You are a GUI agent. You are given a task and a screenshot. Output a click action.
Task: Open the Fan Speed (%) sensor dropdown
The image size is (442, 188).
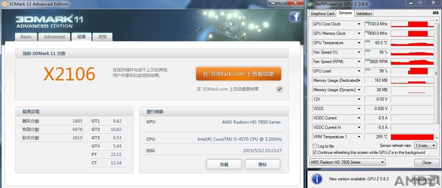coord(359,52)
